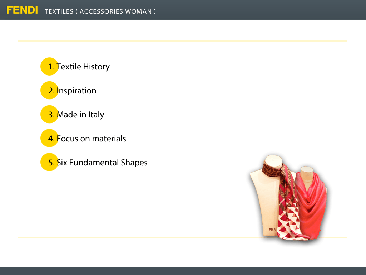The height and width of the screenshot is (275, 366).
Task: Open the Textile History section
Action: tap(83, 67)
